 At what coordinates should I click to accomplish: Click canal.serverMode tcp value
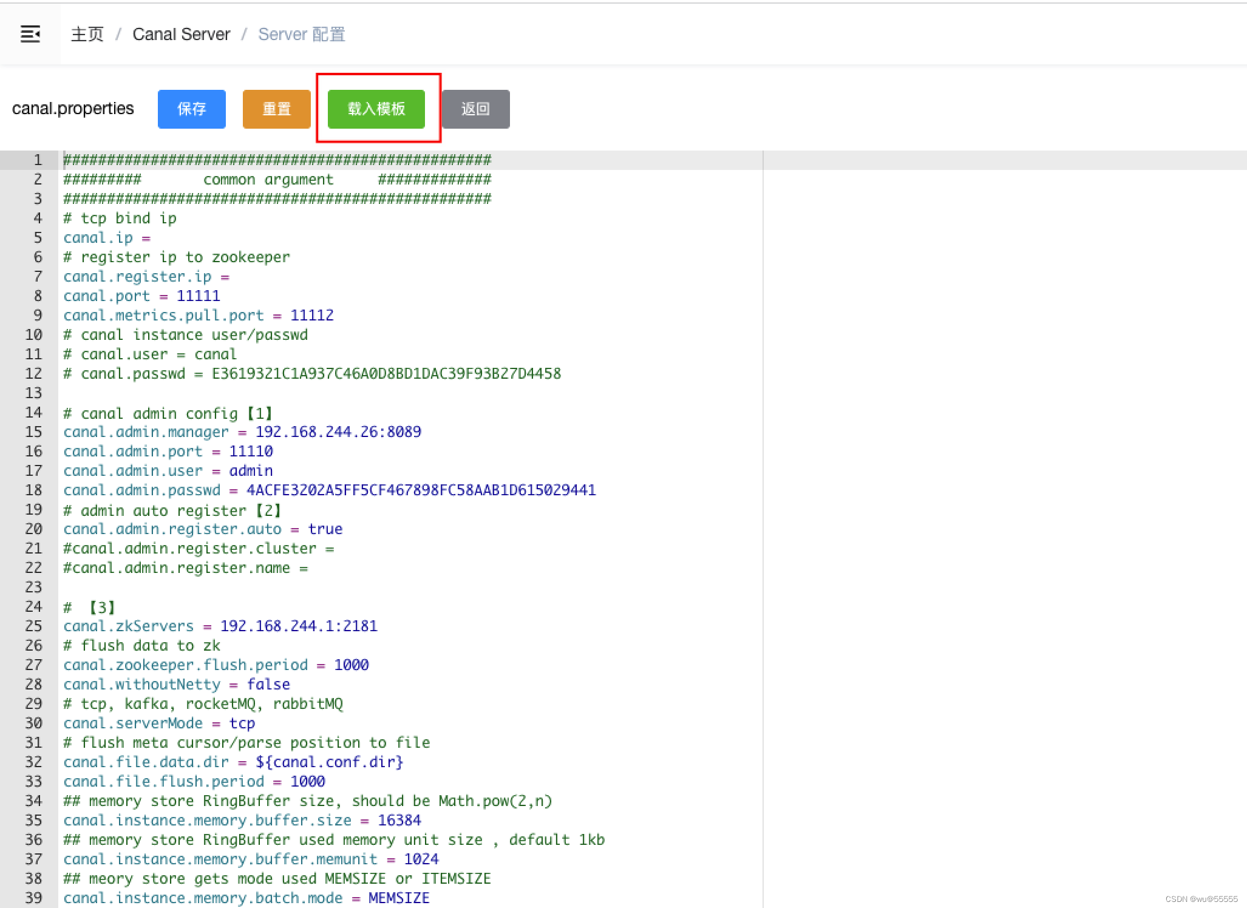pyautogui.click(x=242, y=723)
